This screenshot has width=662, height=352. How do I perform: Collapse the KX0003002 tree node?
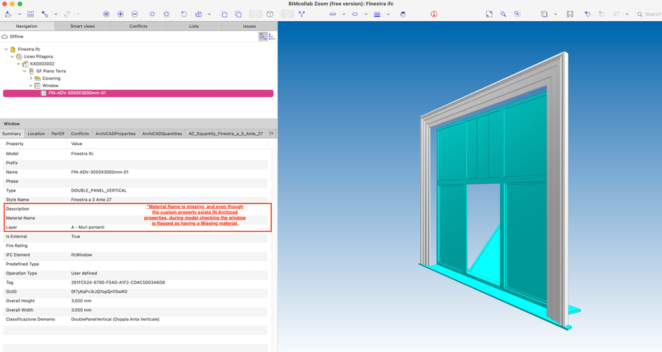pyautogui.click(x=19, y=64)
